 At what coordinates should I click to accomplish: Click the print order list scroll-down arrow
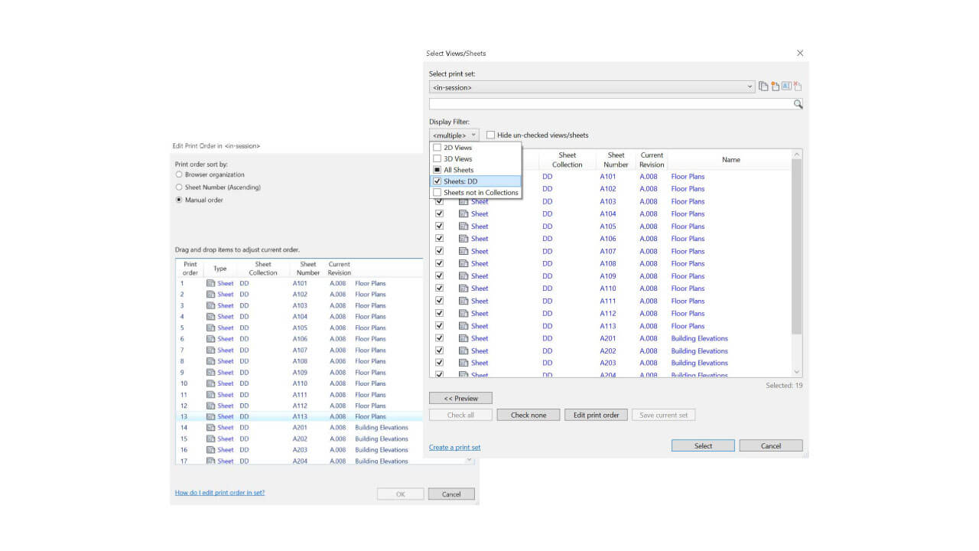point(470,461)
